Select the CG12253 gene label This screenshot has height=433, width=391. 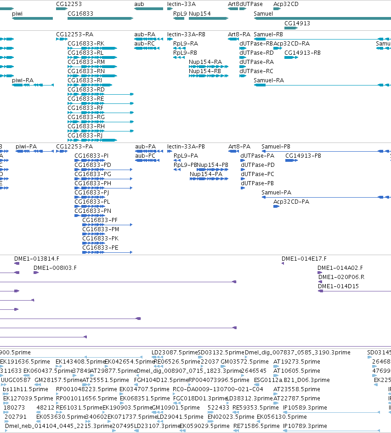pyautogui.click(x=69, y=4)
